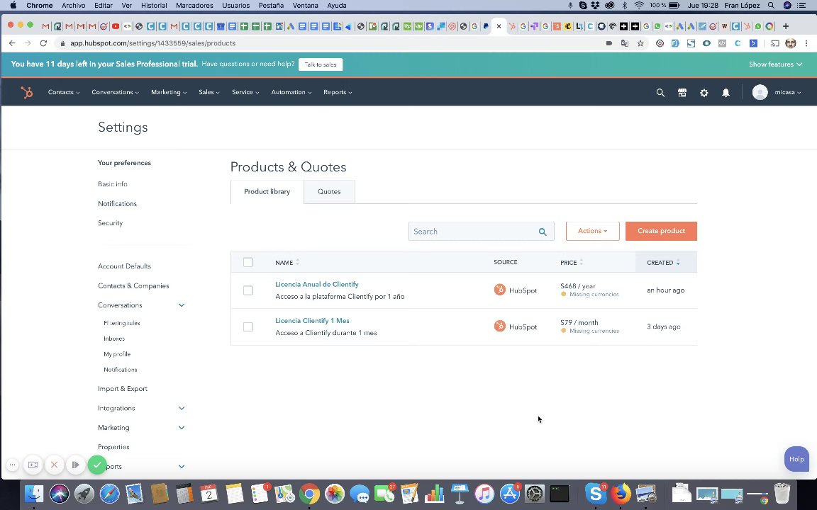
Task: Click the Chrome address bar URL
Action: point(152,43)
